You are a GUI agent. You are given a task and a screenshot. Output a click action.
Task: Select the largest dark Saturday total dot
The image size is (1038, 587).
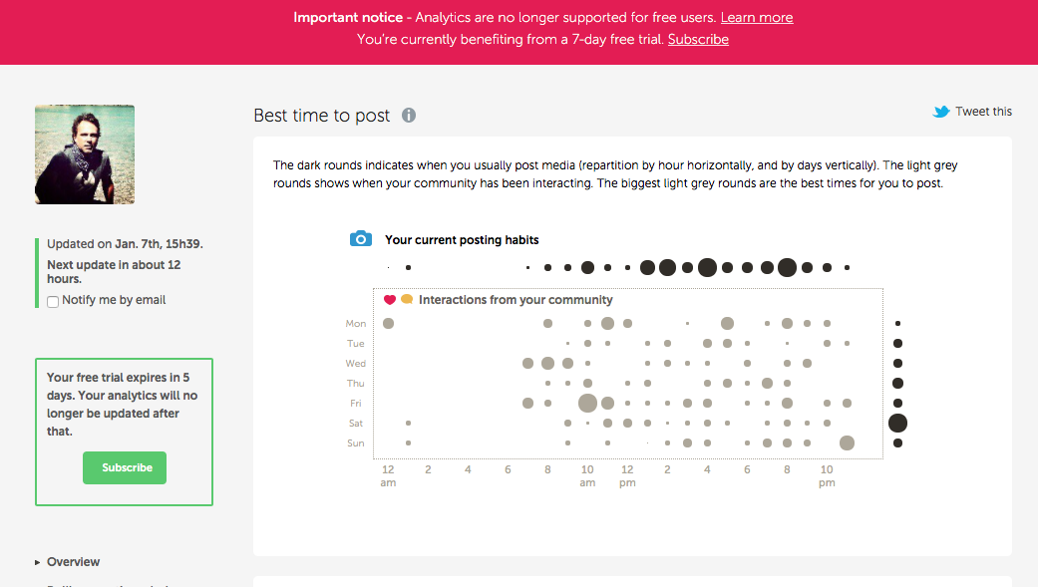[x=897, y=424]
